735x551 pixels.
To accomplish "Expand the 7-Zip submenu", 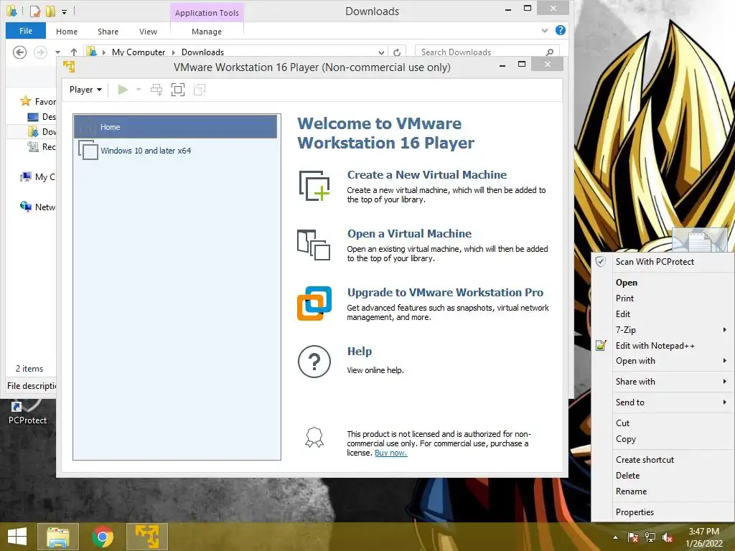I will (x=663, y=330).
